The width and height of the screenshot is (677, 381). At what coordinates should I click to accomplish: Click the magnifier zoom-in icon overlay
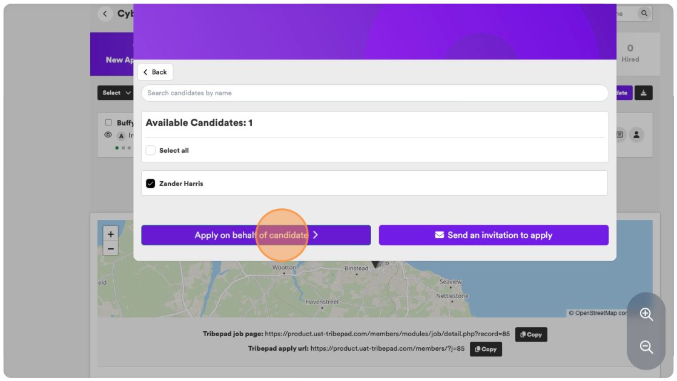pyautogui.click(x=646, y=314)
